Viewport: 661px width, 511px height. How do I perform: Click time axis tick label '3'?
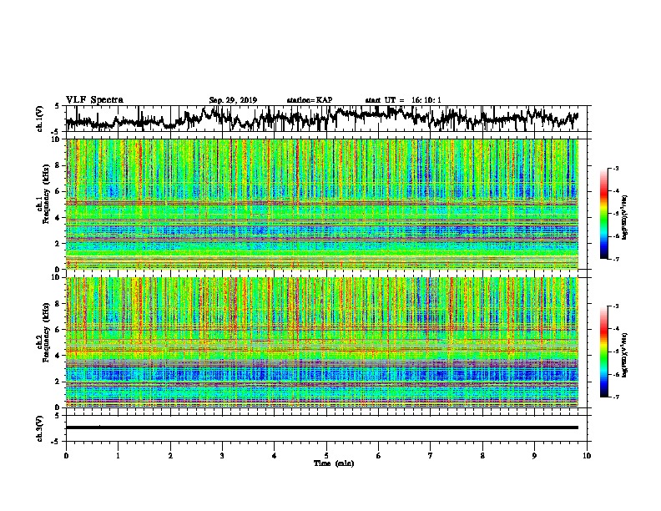(x=222, y=456)
